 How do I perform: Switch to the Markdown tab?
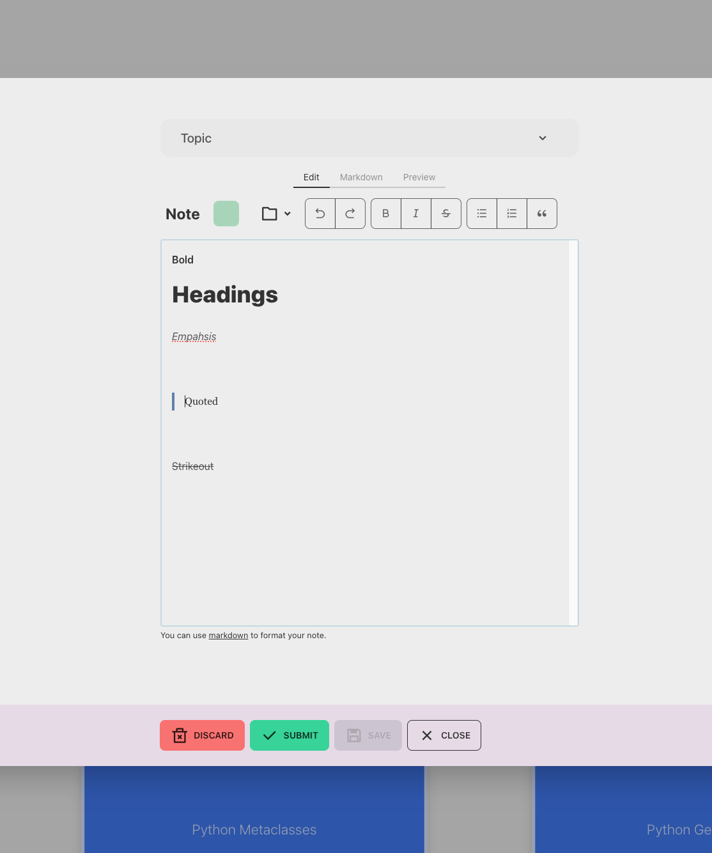click(x=361, y=177)
